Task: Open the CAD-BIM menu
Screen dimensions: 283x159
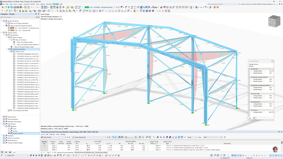Action: [55, 4]
